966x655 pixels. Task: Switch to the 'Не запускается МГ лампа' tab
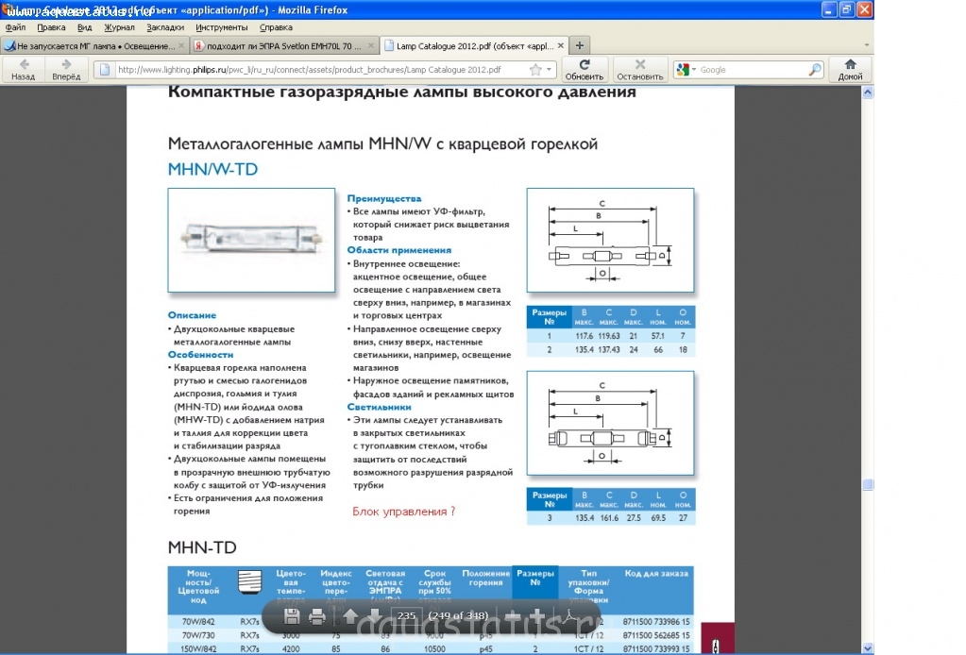tap(94, 45)
